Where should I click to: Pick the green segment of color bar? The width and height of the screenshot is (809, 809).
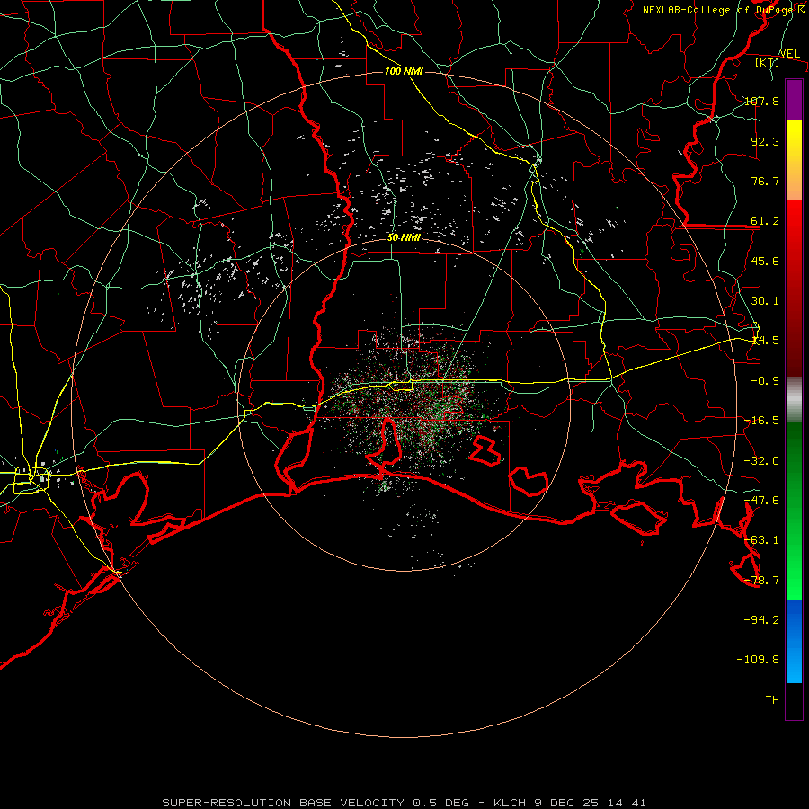point(794,511)
